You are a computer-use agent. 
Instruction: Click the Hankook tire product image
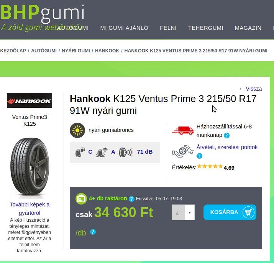tap(30, 168)
